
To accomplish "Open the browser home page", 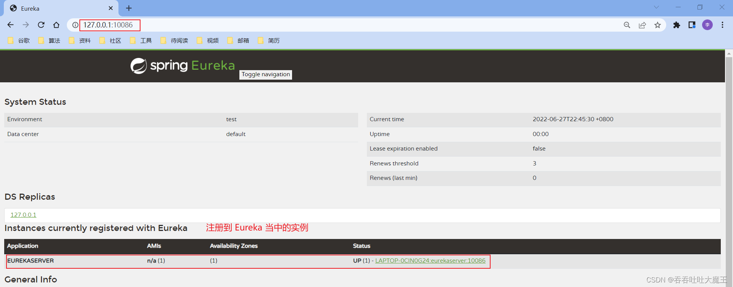I will tap(56, 25).
